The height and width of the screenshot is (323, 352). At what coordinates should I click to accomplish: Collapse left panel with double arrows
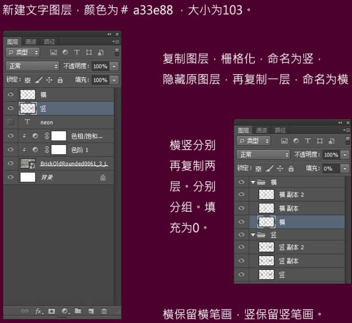click(109, 34)
